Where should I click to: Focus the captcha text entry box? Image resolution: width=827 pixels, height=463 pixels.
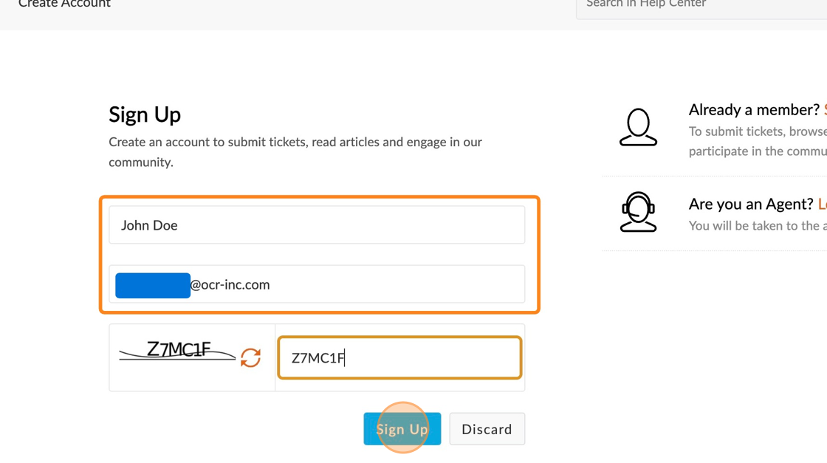click(x=399, y=358)
